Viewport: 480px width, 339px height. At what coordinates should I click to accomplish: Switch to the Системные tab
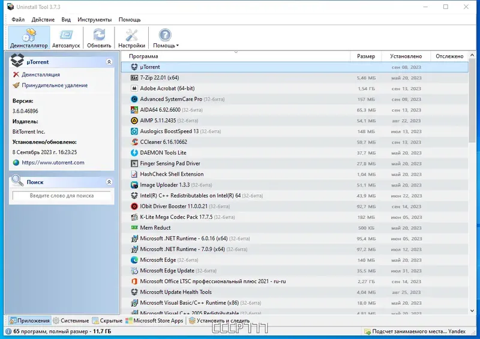[x=71, y=320]
